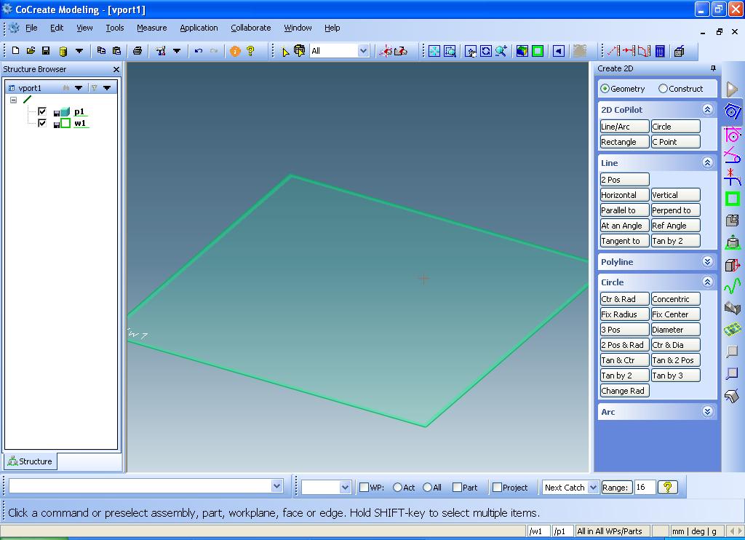Expand the Polyline section
This screenshot has width=745, height=540.
pyautogui.click(x=707, y=261)
